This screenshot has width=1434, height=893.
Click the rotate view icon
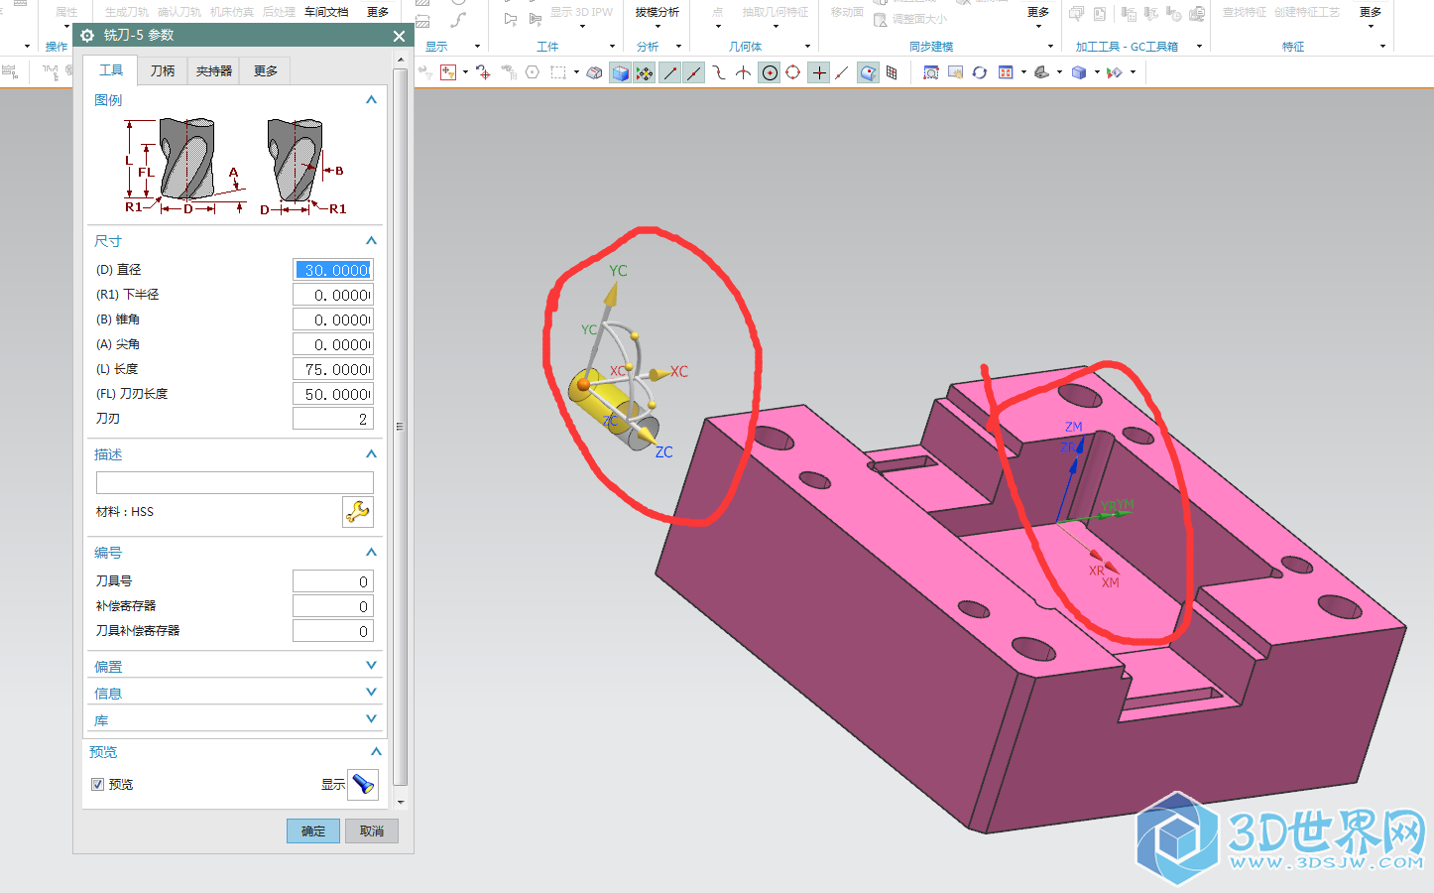tap(980, 72)
